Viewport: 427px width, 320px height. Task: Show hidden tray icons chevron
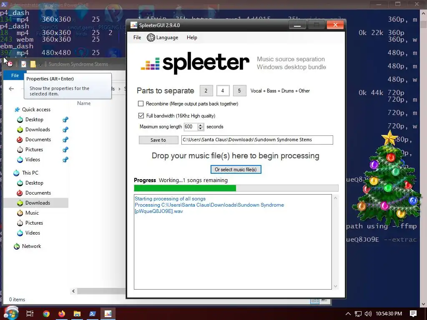point(348,314)
